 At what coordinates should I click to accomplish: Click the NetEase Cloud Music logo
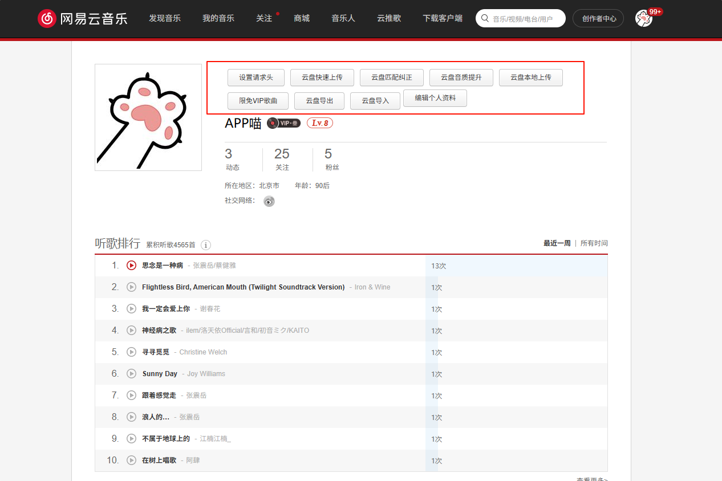point(82,18)
